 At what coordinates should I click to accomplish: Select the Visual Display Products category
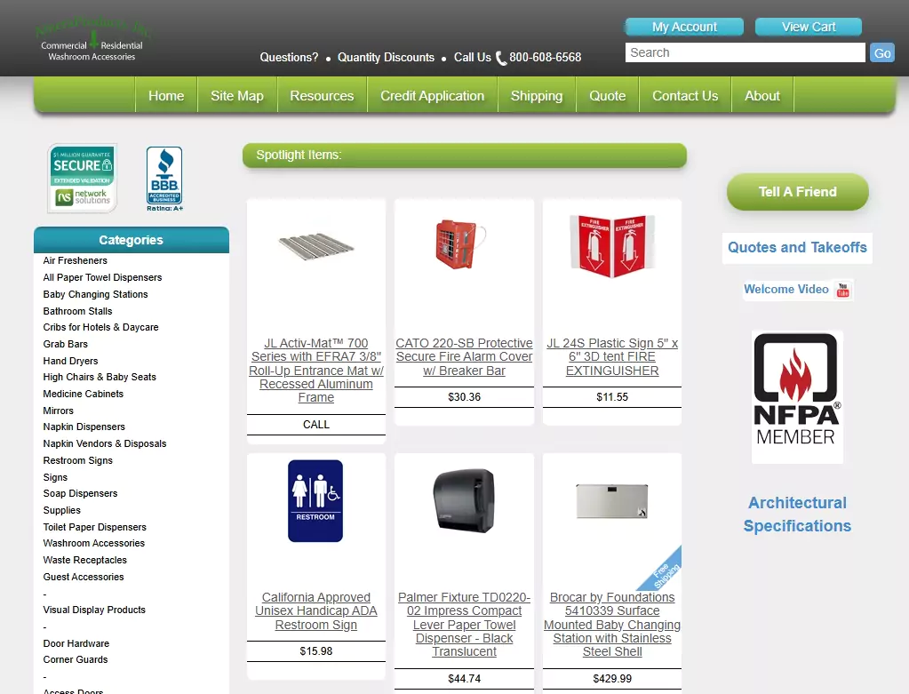94,610
